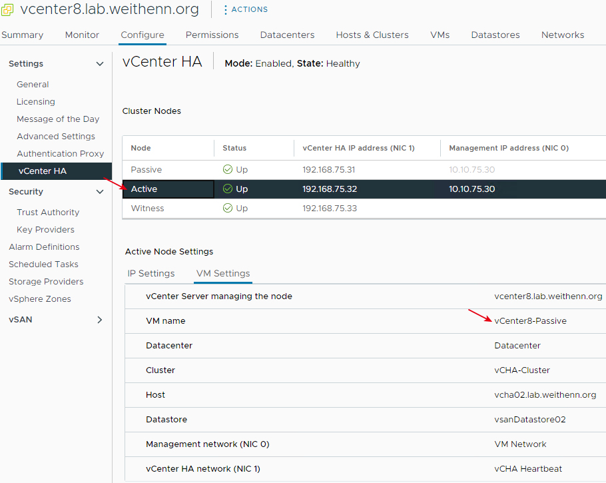Collapse the Security section chevron
606x483 pixels.
point(100,192)
